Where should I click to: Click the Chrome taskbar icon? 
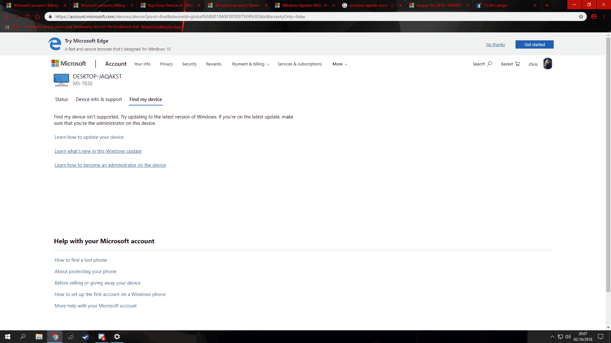(x=55, y=337)
